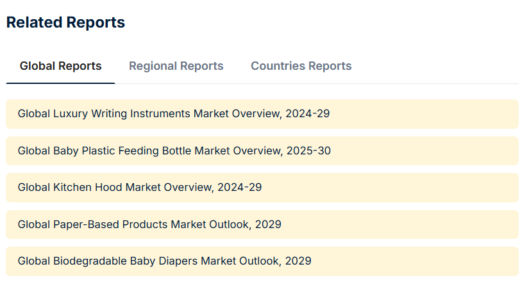Click the 2024-29 text in the Kitchen Hood row

pyautogui.click(x=239, y=187)
